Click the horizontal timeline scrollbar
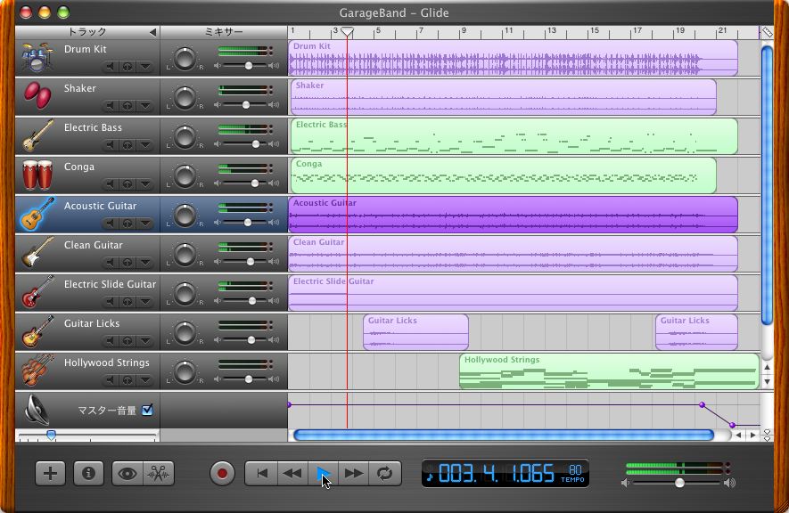 pos(504,436)
